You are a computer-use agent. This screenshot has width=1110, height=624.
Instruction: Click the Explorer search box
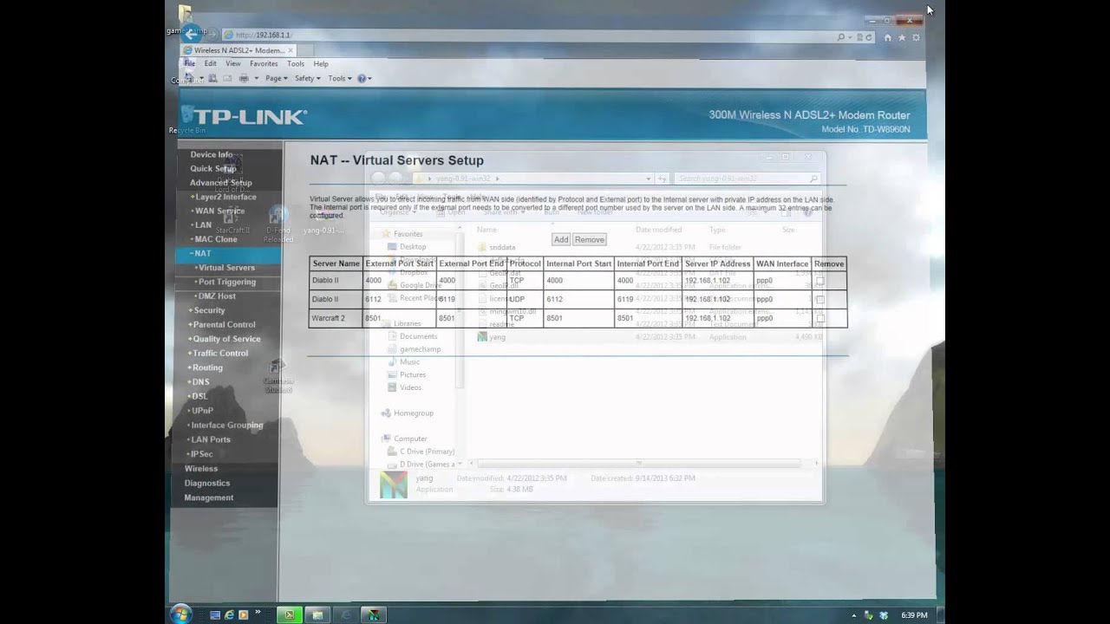747,179
